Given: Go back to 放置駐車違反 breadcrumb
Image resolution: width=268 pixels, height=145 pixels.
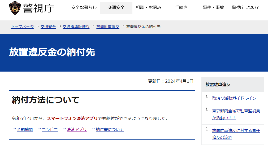Looking at the screenshot, I should coord(108,27).
